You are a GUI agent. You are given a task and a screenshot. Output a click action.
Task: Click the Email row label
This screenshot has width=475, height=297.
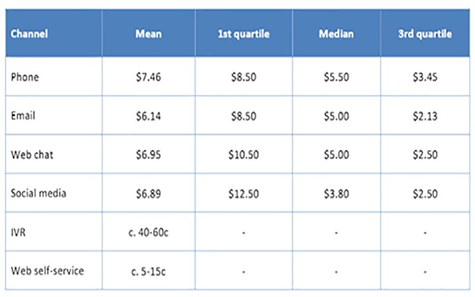point(23,115)
